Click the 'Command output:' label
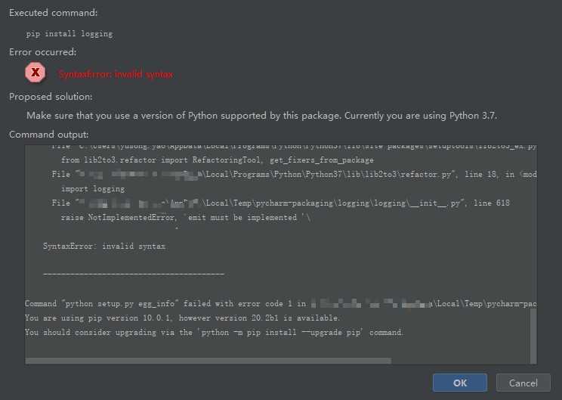This screenshot has height=400, width=562. pyautogui.click(x=49, y=135)
